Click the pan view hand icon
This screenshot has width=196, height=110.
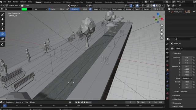(x=161, y=30)
